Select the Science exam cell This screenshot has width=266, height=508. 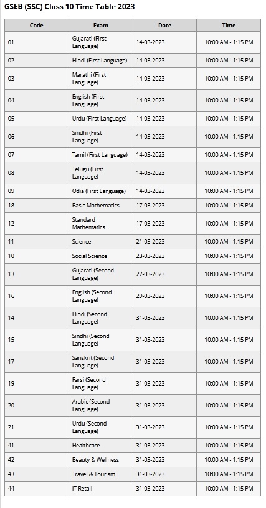pos(101,242)
